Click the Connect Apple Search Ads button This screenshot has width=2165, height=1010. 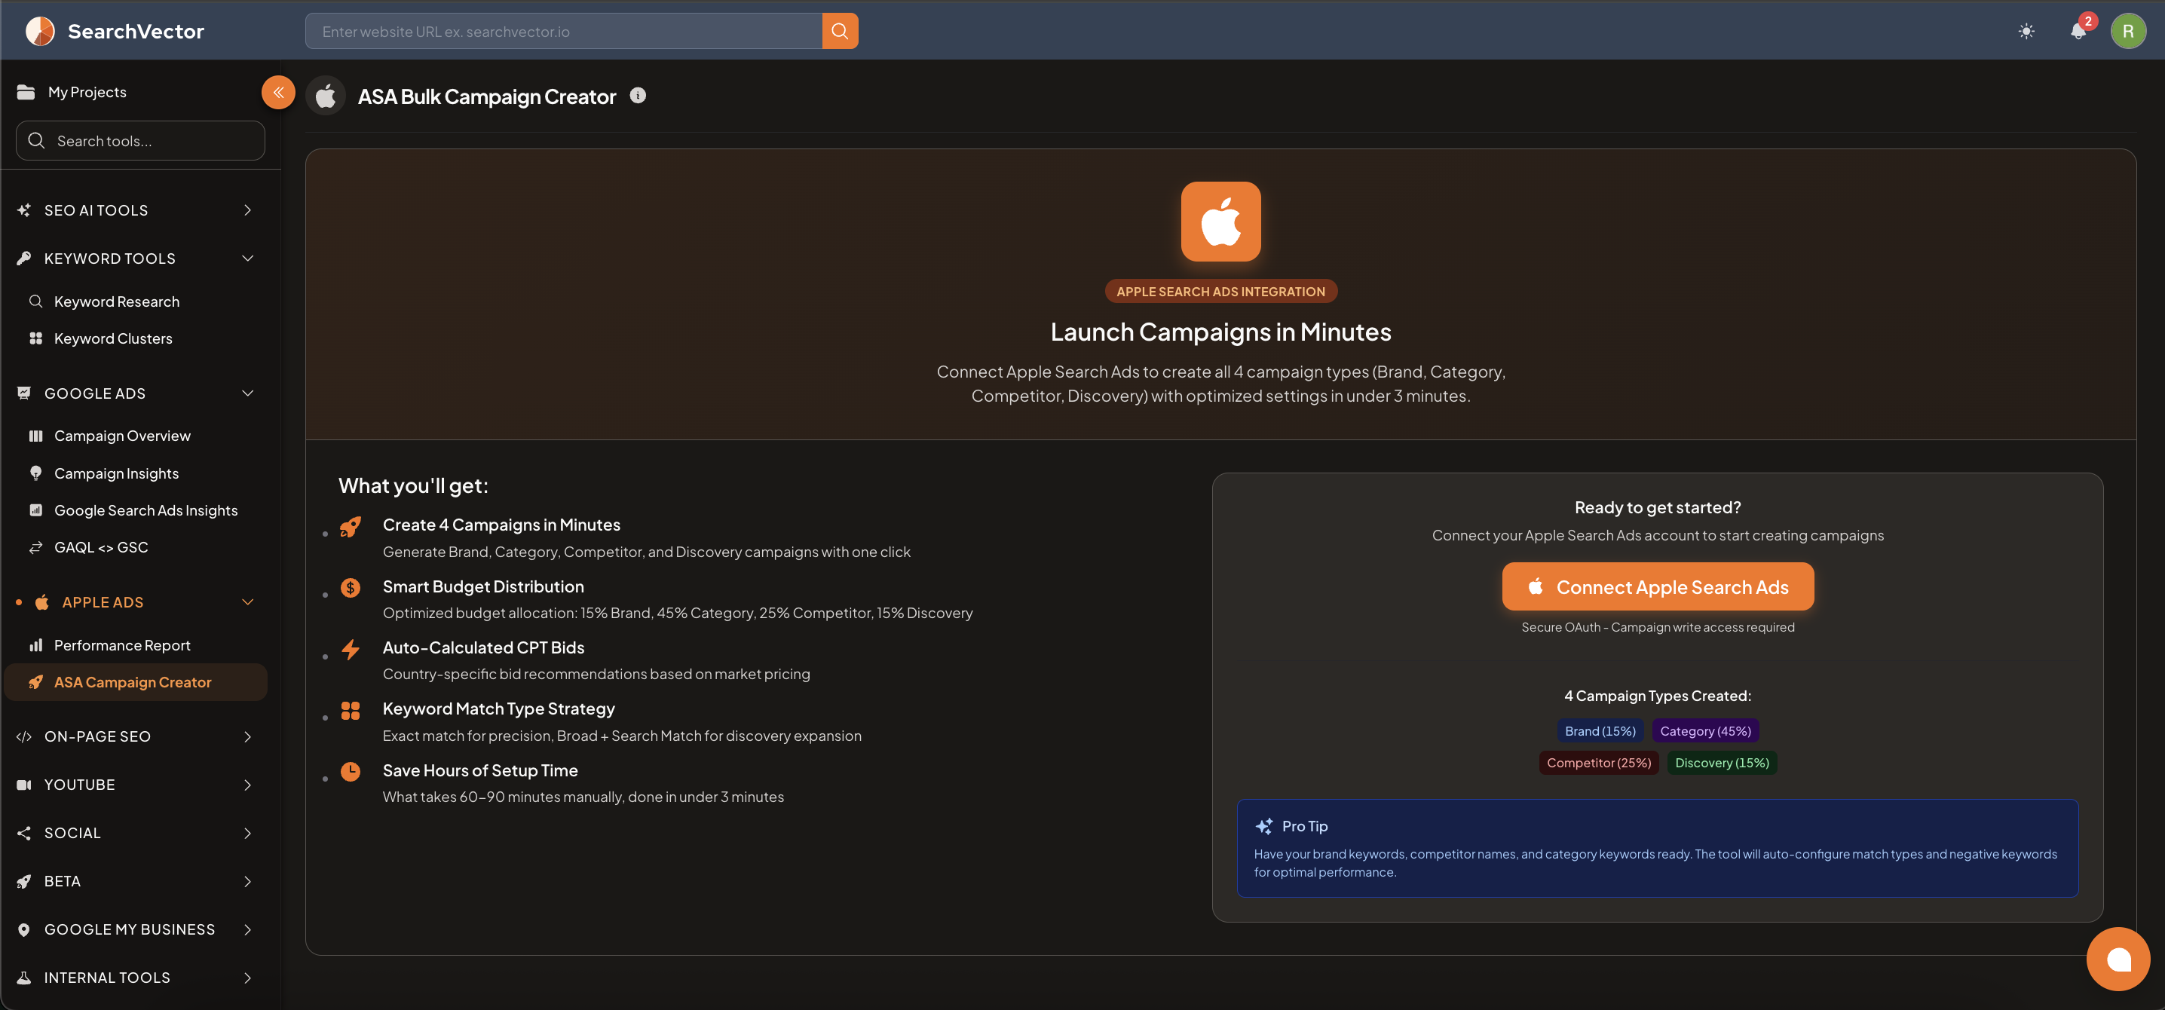[x=1658, y=586]
